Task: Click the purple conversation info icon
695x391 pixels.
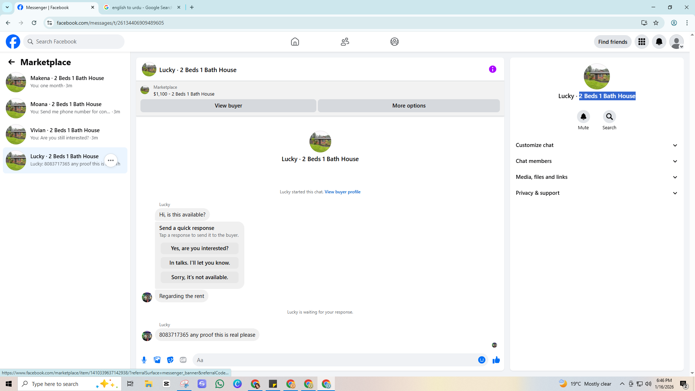Action: click(492, 69)
